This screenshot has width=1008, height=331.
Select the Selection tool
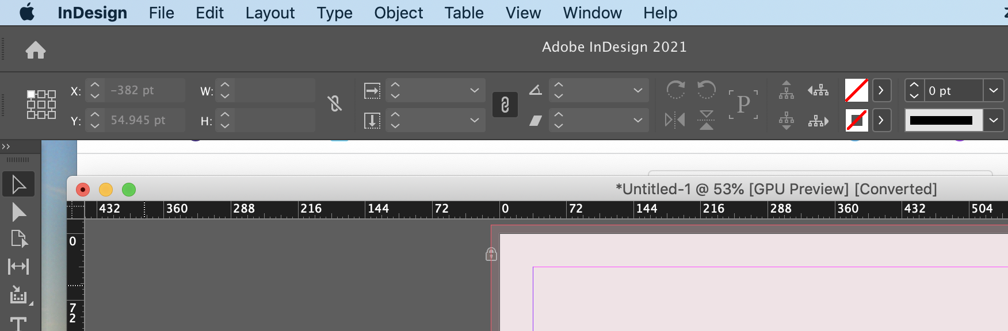[18, 184]
